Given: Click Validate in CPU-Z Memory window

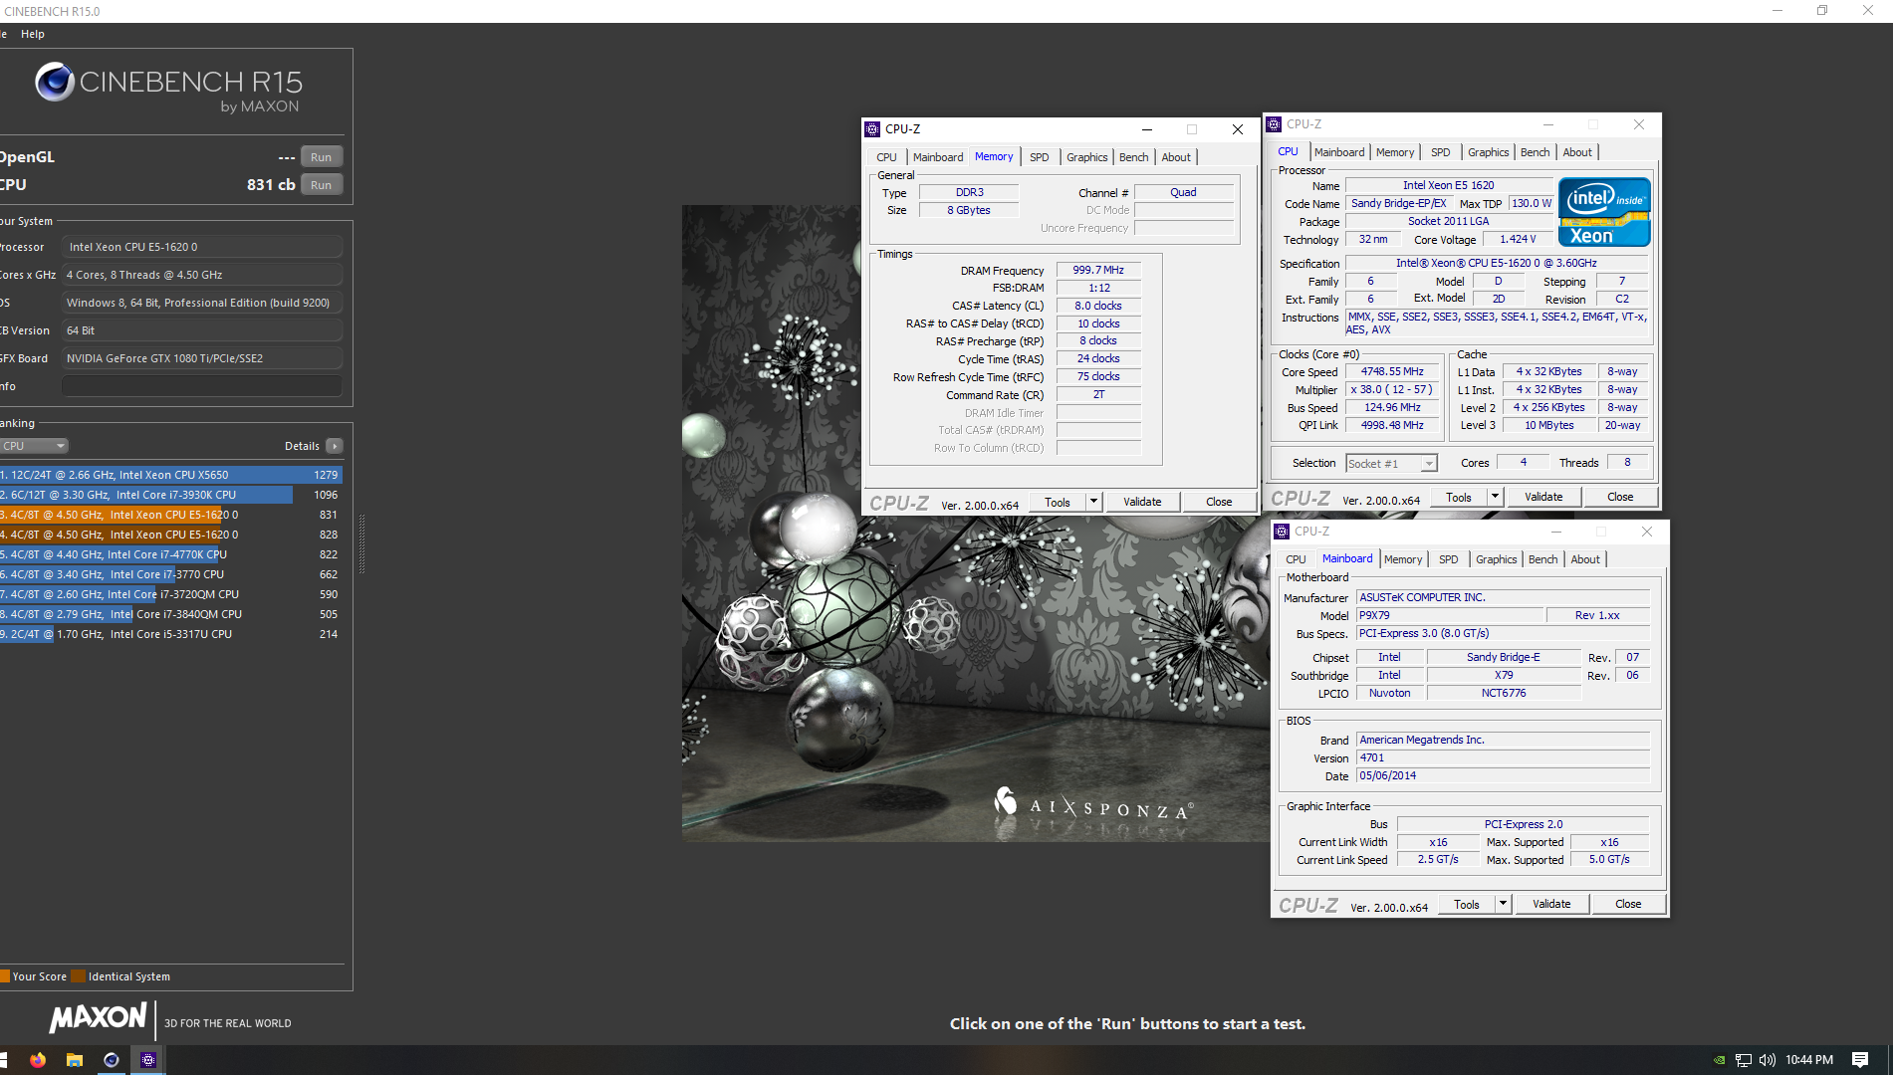Looking at the screenshot, I should tap(1142, 502).
